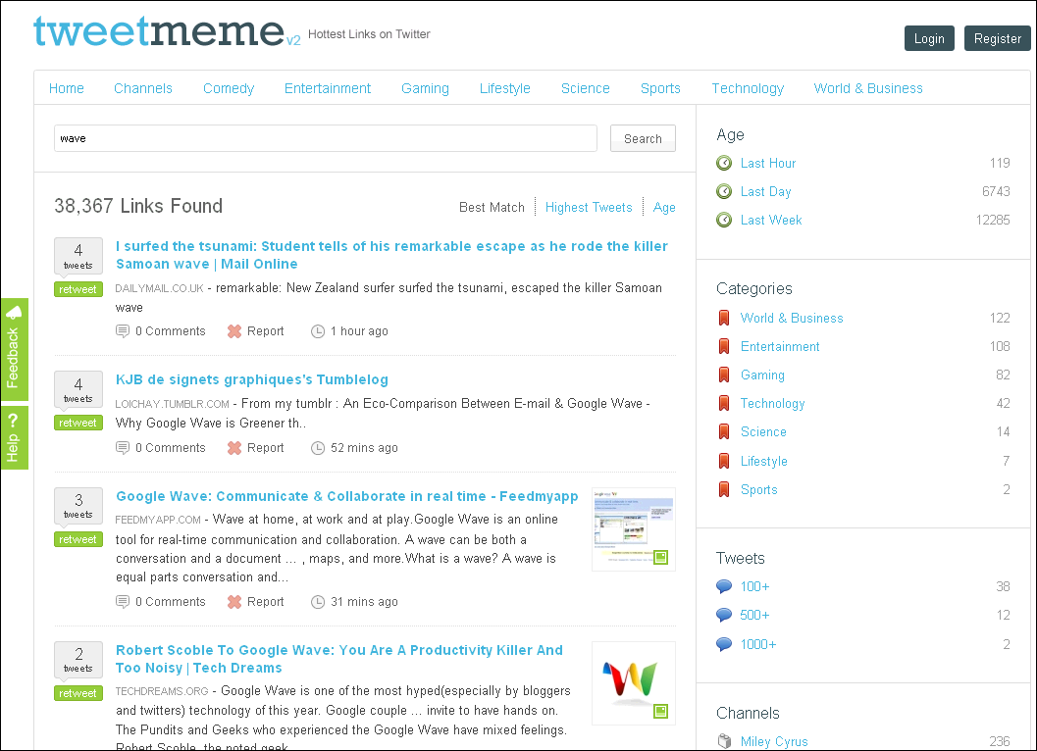Retweet the Robert Scoble story
The width and height of the screenshot is (1037, 751).
78,693
